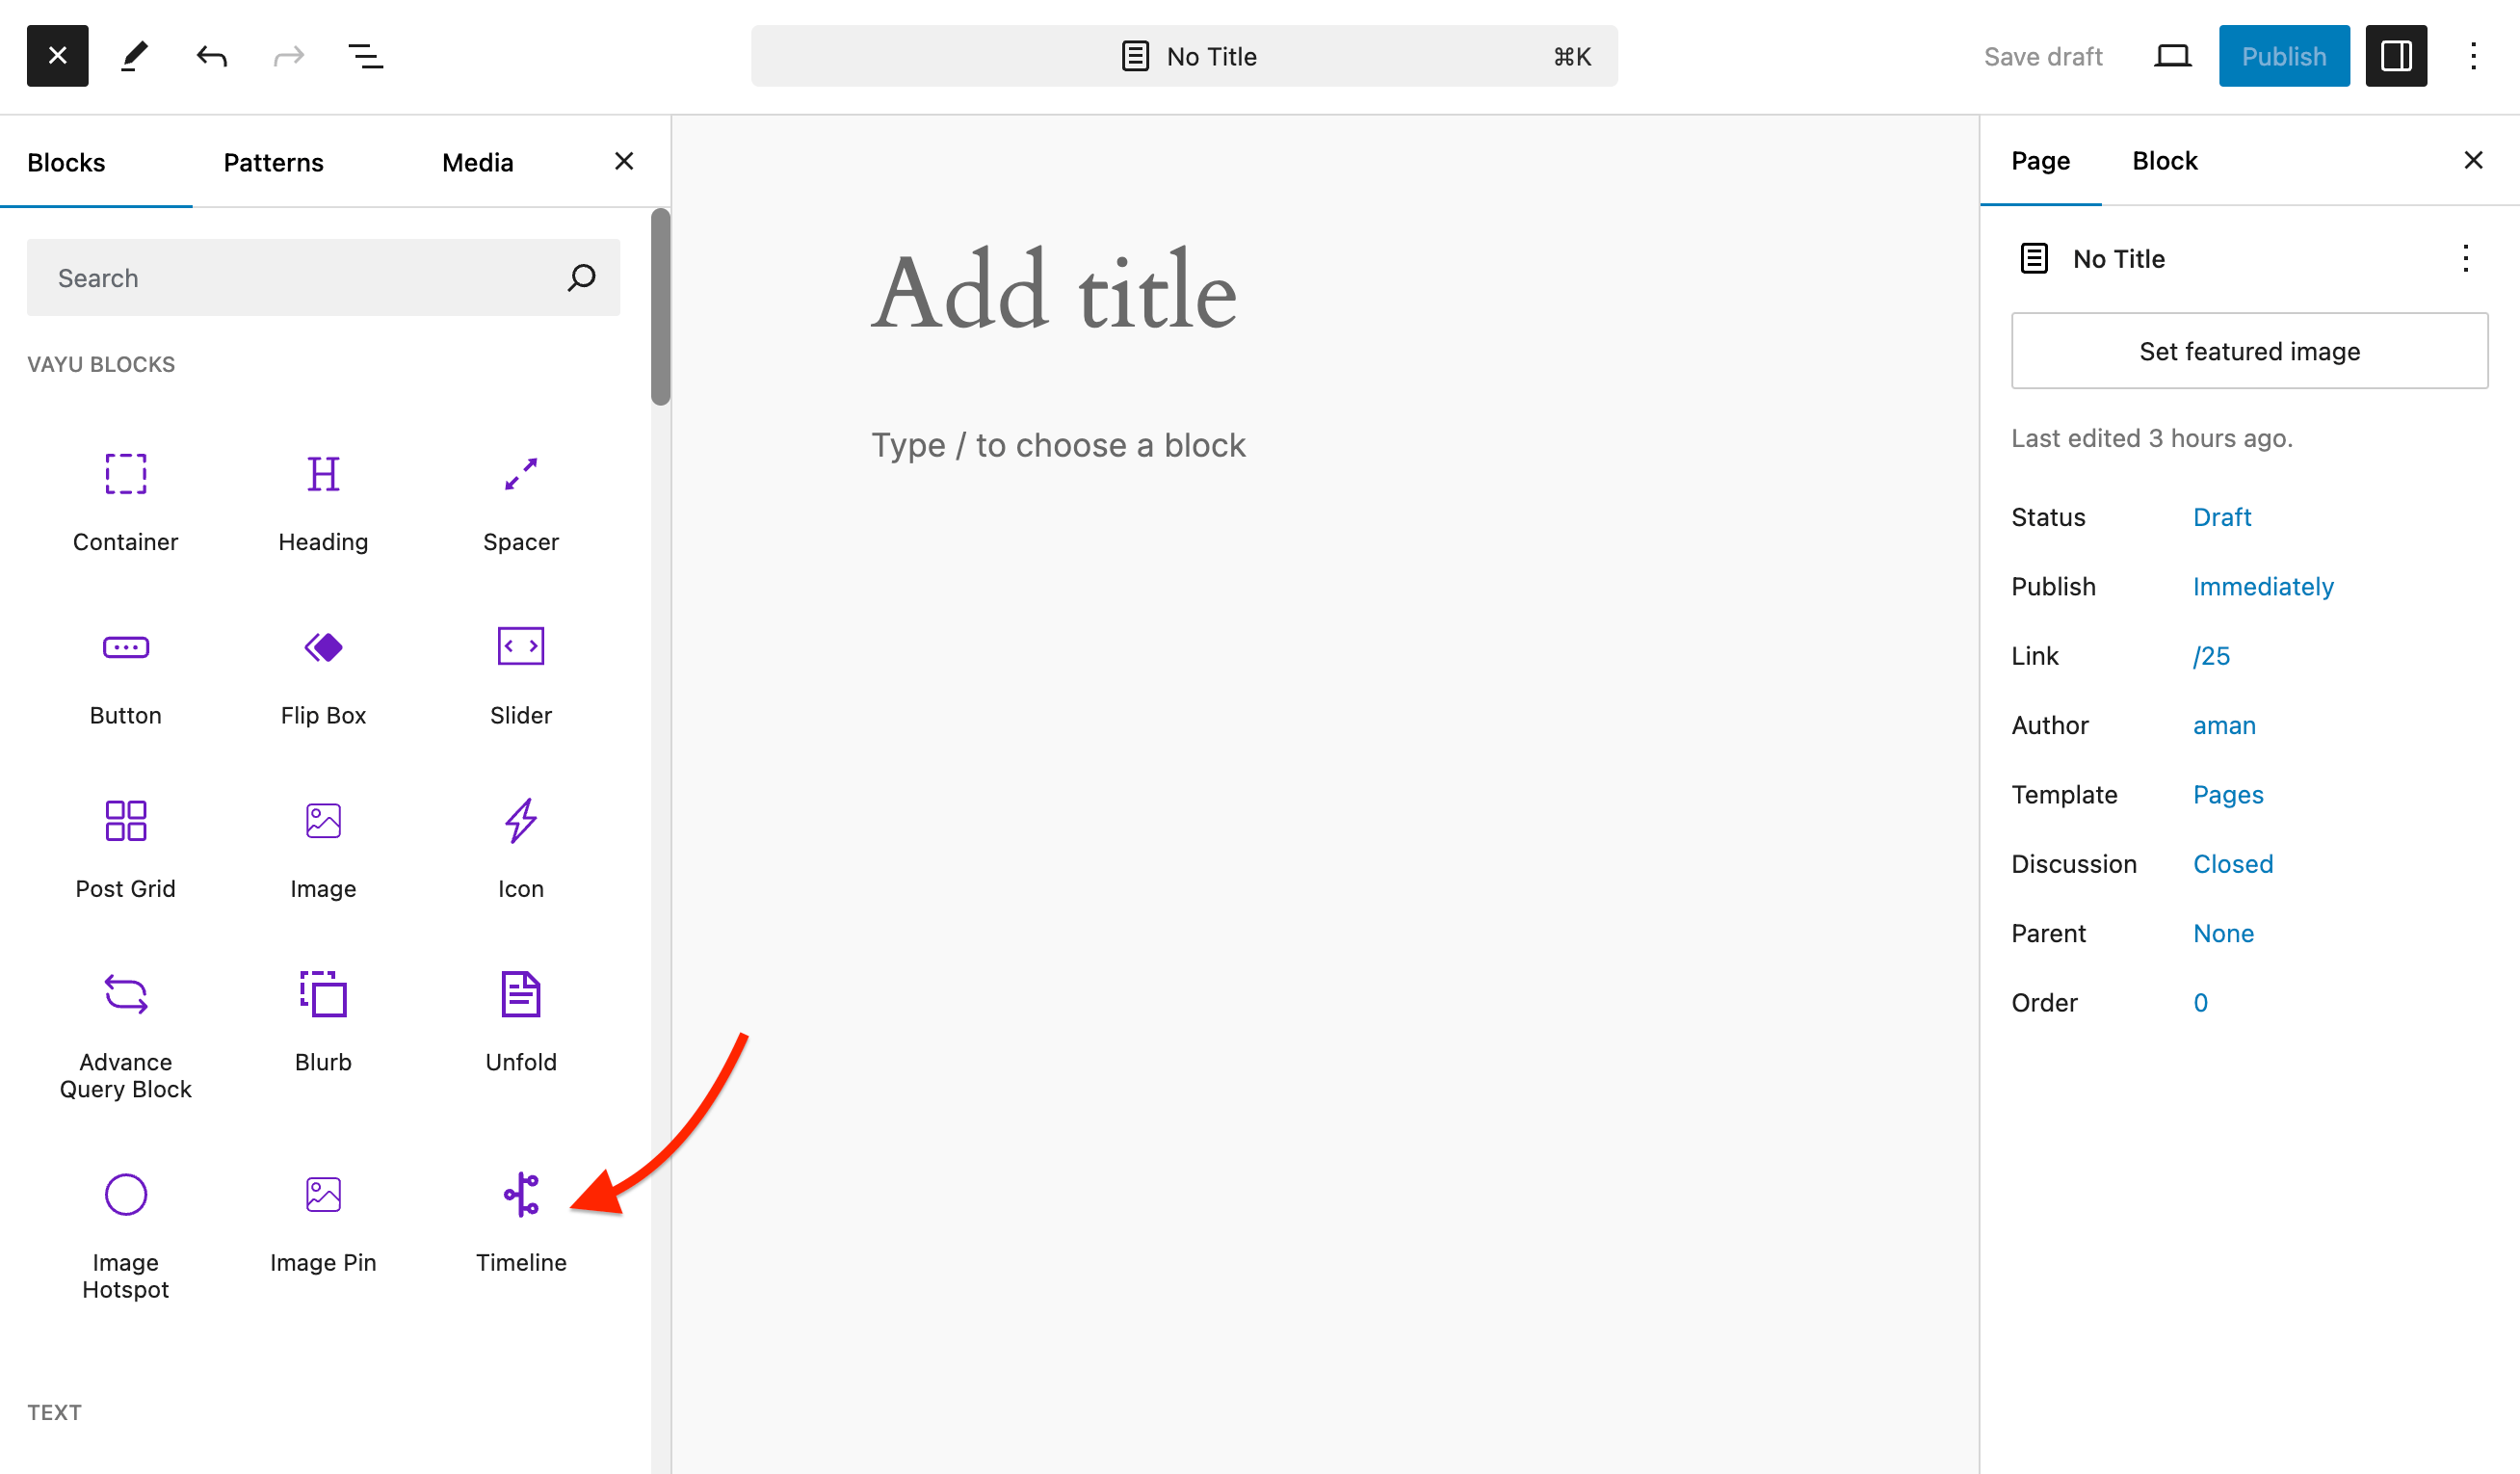Click the block Search input field
2520x1474 pixels.
(x=300, y=278)
